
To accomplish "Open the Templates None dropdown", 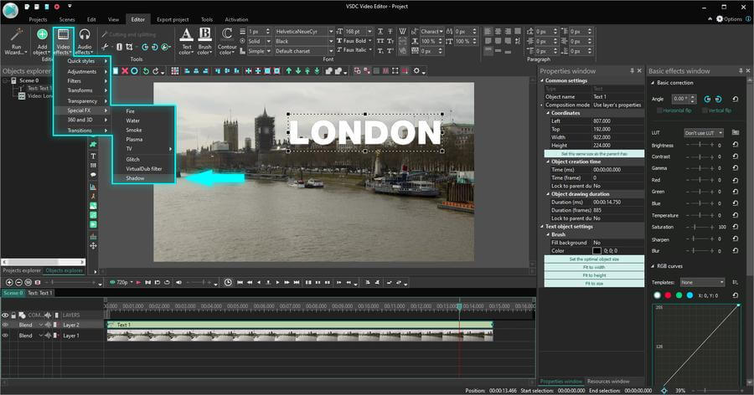I will 702,282.
